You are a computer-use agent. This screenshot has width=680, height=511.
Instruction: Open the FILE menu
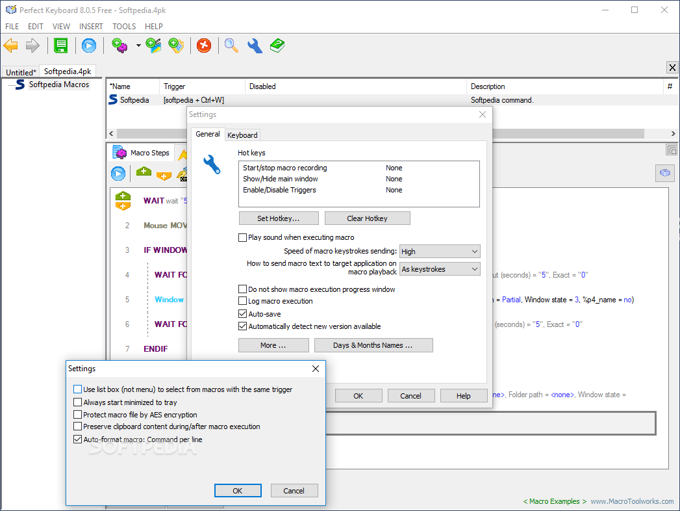(x=12, y=27)
